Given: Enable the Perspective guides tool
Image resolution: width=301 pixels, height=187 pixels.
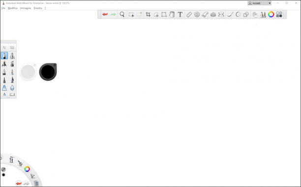Looking at the screenshot, I should coord(213,14).
